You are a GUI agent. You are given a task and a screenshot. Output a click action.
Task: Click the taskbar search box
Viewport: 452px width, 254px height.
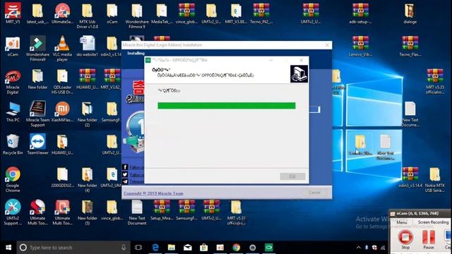(x=73, y=248)
